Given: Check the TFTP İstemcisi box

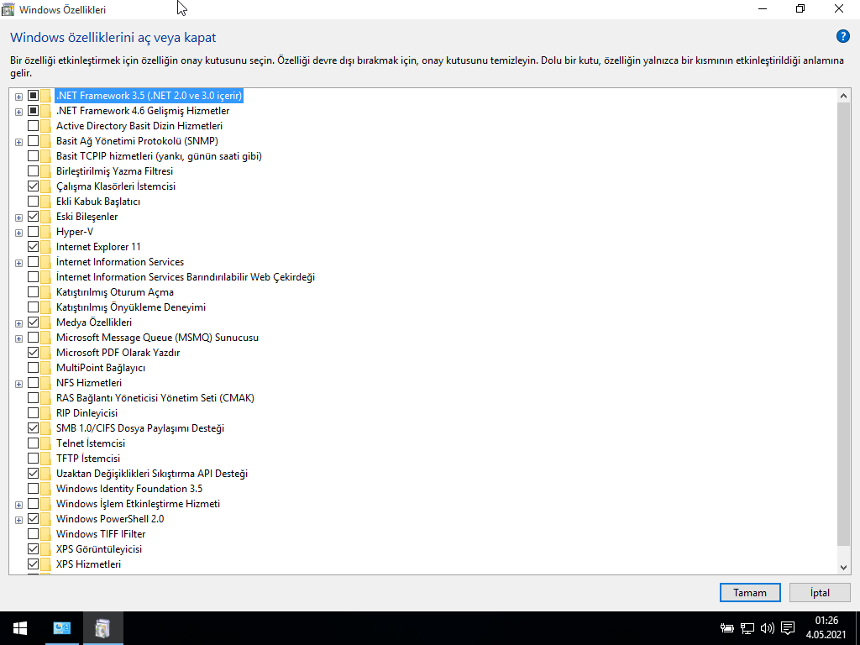Looking at the screenshot, I should coord(33,458).
